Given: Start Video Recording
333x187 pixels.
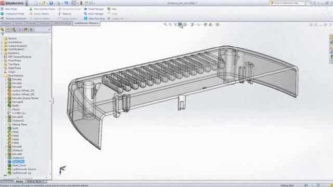Looking at the screenshot, I should [x=94, y=19].
